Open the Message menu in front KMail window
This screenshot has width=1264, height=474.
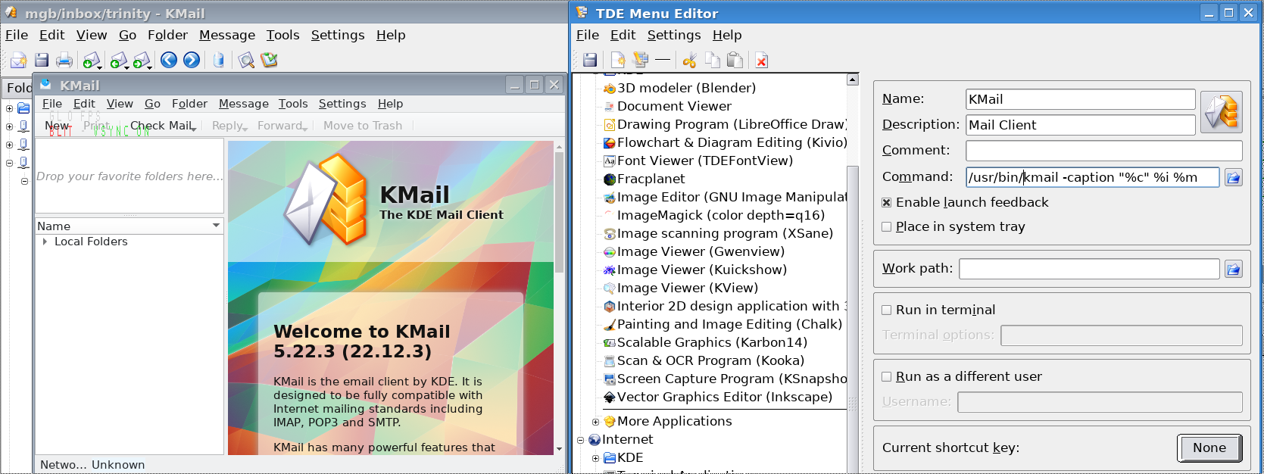(244, 104)
